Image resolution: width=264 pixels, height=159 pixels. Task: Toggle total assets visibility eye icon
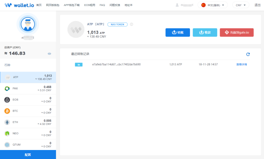coord(49,54)
